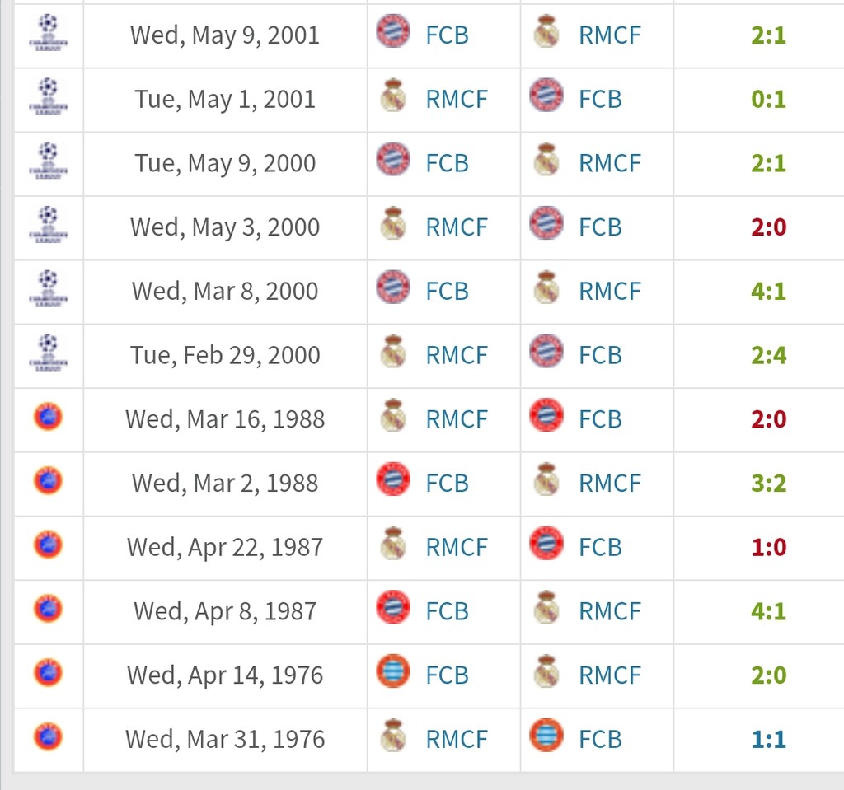View the 2:4 match result from Feb 29, 2000
844x790 pixels.
(768, 355)
